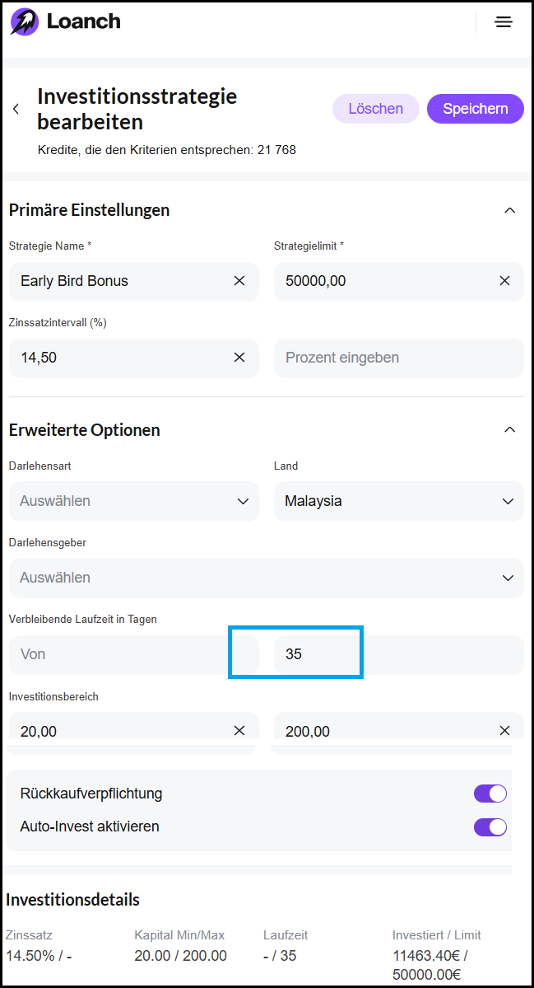Screen dimensions: 534x988
Task: Clear the Strategie Name field
Action: click(x=239, y=281)
